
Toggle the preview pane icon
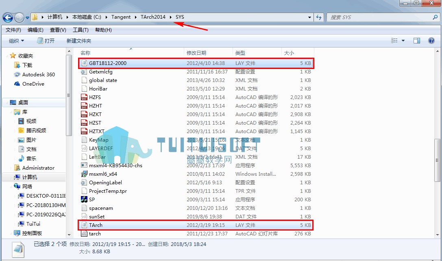[x=417, y=41]
